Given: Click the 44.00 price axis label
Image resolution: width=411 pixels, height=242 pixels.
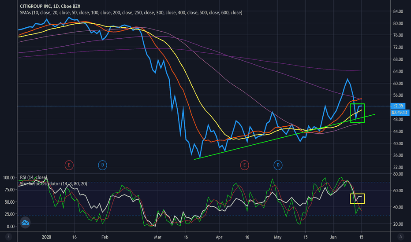Looking at the screenshot, I should pyautogui.click(x=398, y=132).
